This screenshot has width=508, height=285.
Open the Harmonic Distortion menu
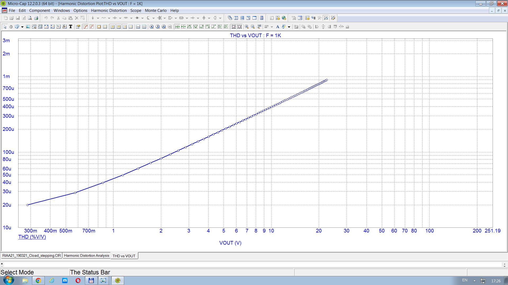pos(109,11)
